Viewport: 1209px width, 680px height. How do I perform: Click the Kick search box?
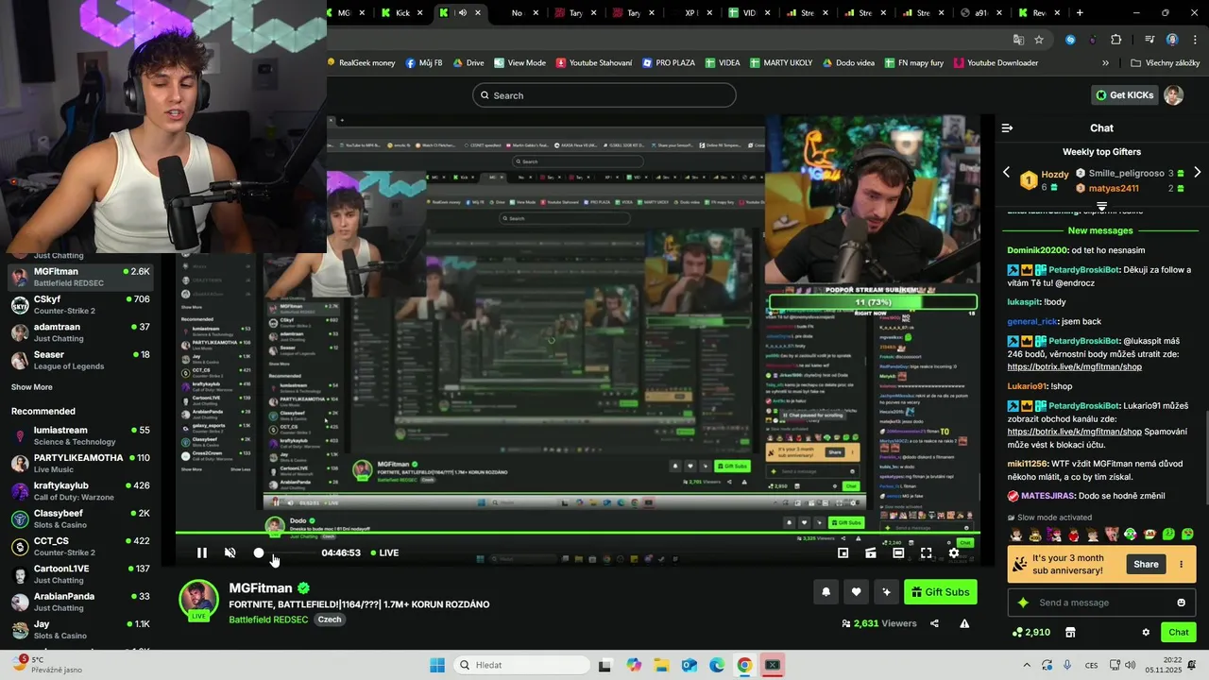click(604, 95)
